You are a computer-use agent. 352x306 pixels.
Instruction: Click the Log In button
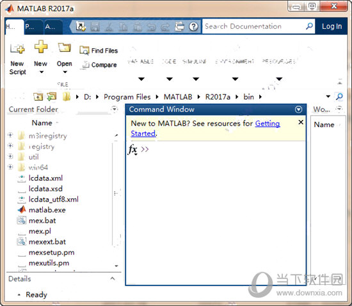332,26
